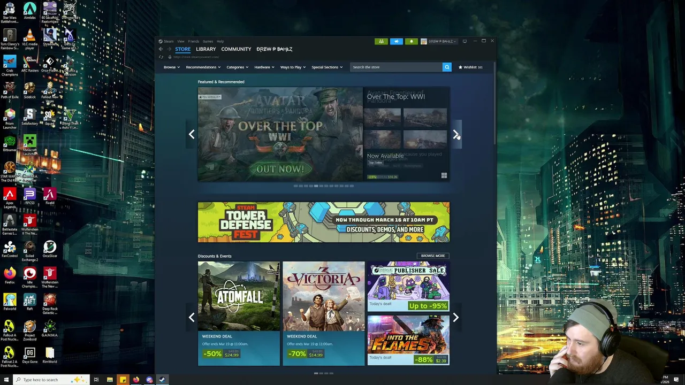Open the Publisher Sale deal tile
The image size is (685, 385).
point(408,287)
